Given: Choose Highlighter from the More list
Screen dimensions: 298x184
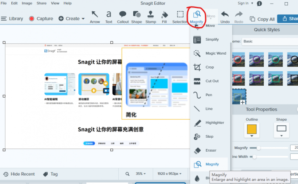Looking at the screenshot, I should tap(209, 123).
